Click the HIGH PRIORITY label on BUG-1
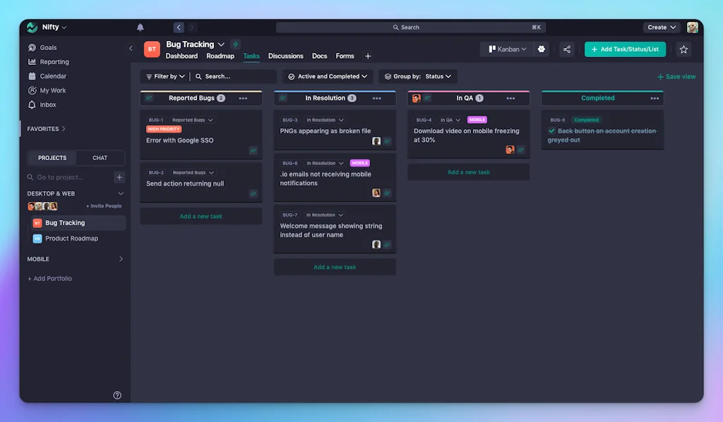This screenshot has height=422, width=723. point(164,128)
